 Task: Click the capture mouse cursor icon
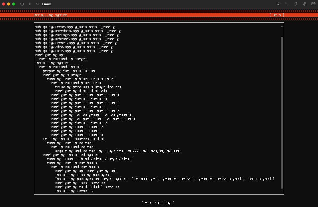(278, 4)
